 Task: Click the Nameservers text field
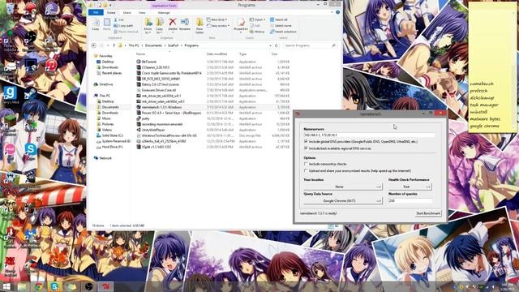370,135
